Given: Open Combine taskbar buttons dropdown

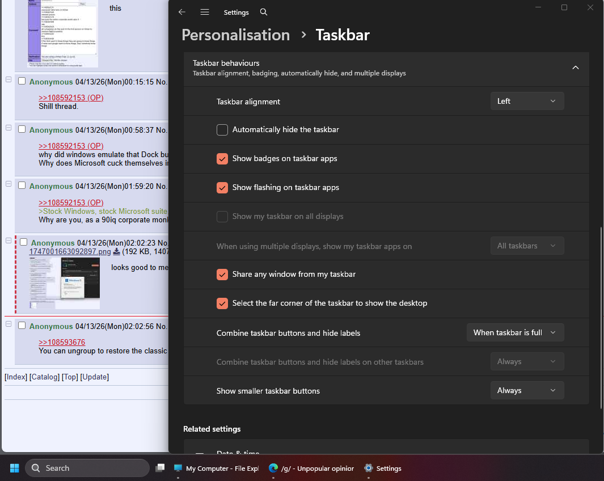Looking at the screenshot, I should [x=516, y=332].
